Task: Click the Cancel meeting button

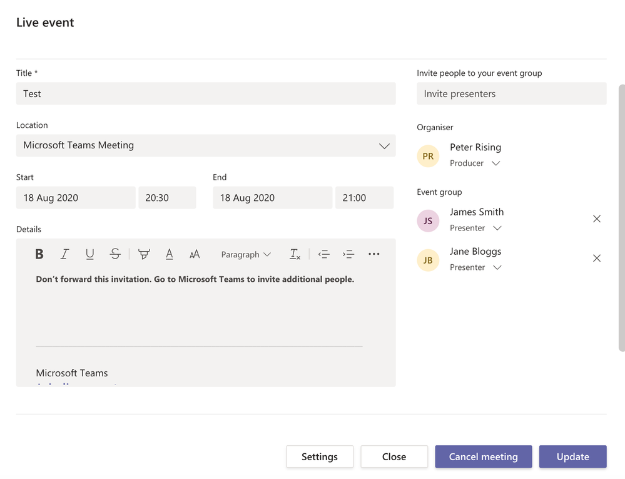Action: (x=484, y=456)
